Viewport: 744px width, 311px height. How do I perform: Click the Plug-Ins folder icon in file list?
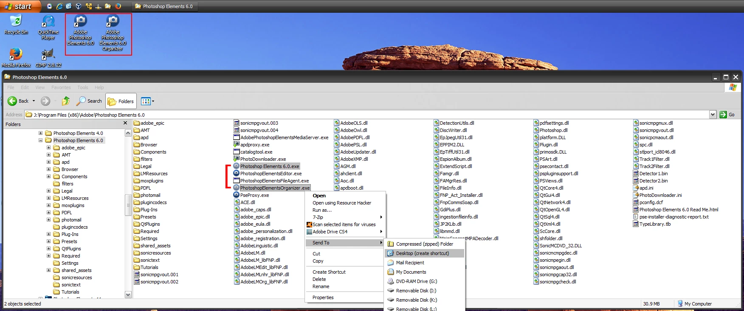click(x=137, y=210)
